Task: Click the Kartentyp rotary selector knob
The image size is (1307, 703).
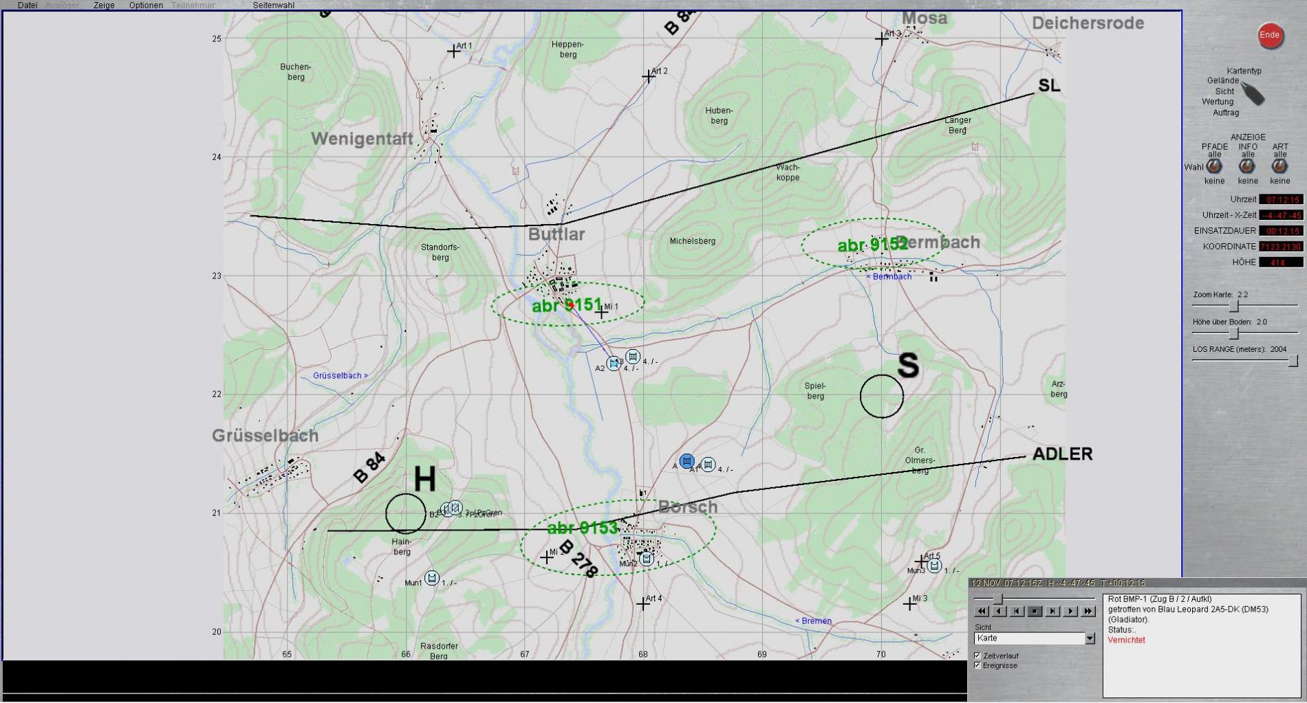Action: tap(1253, 95)
